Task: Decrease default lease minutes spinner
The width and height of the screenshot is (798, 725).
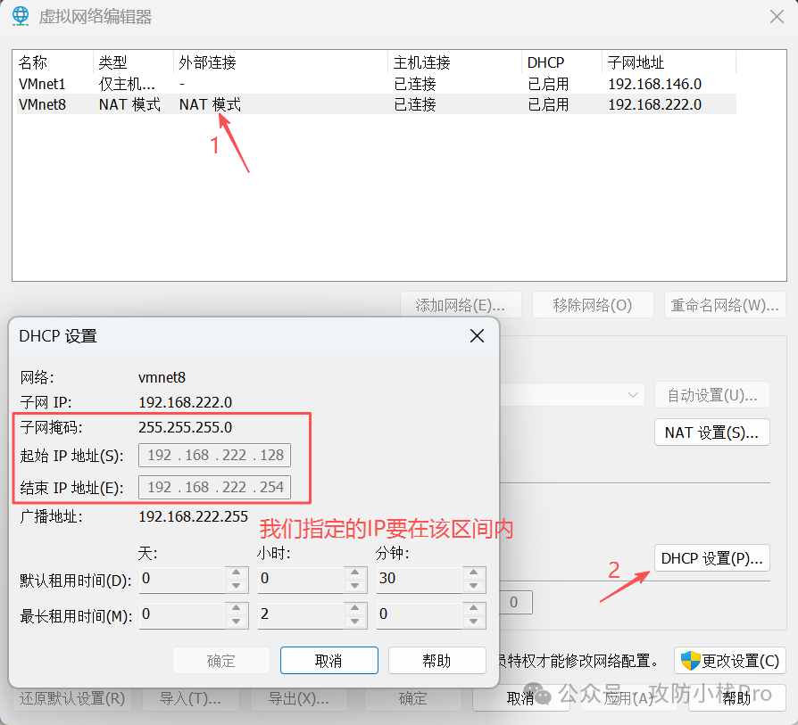Action: click(x=473, y=585)
